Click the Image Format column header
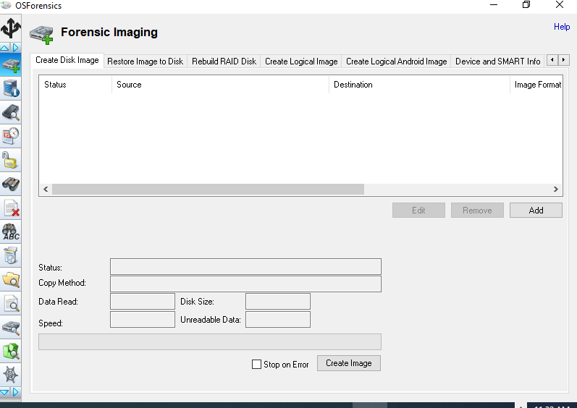Viewport: 577px width, 408px height. (x=536, y=85)
